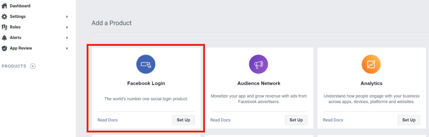Image resolution: width=429 pixels, height=137 pixels.
Task: Click the Alerts bell icon
Action: coord(4,38)
